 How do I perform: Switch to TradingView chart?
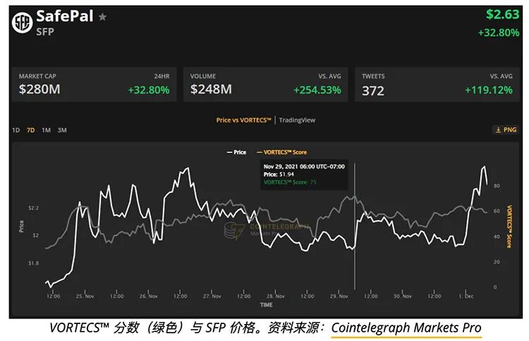coord(297,120)
